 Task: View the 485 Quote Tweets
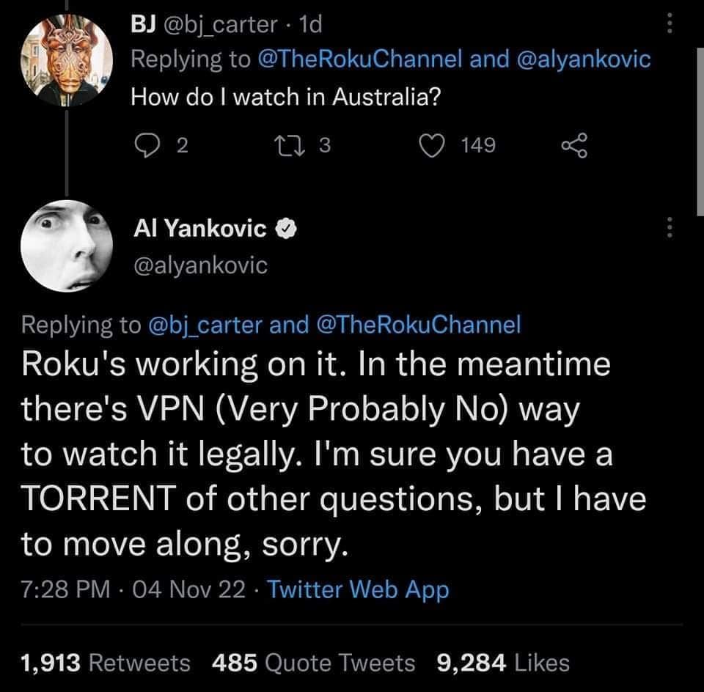(313, 663)
